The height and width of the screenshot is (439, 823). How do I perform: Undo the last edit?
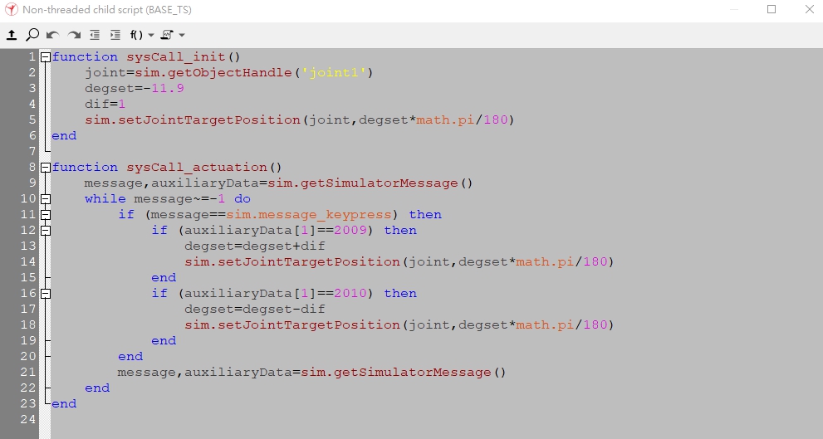(x=52, y=35)
